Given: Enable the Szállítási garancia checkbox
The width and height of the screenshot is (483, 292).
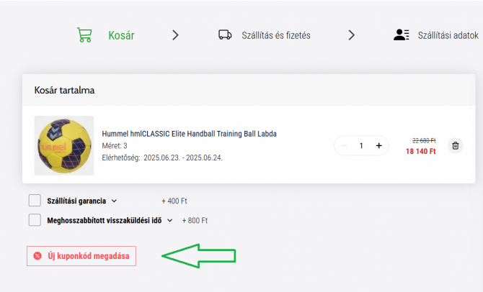Looking at the screenshot, I should click(x=35, y=201).
